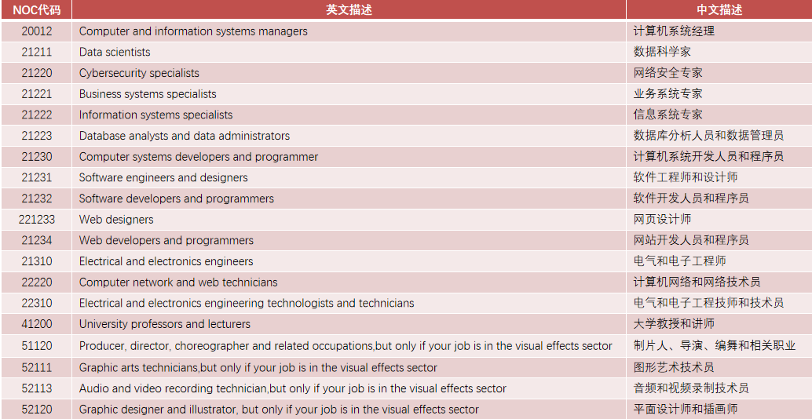
Task: Click the 中文描述 column header
Action: 719,9
